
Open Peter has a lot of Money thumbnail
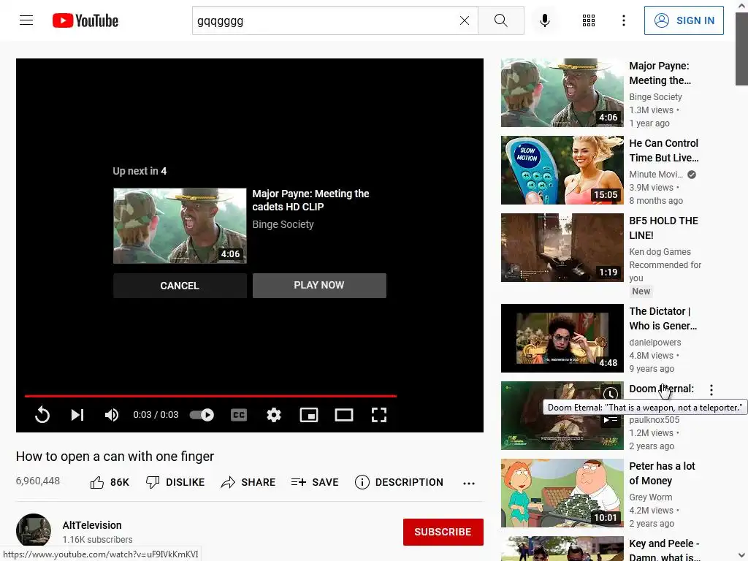(x=562, y=493)
